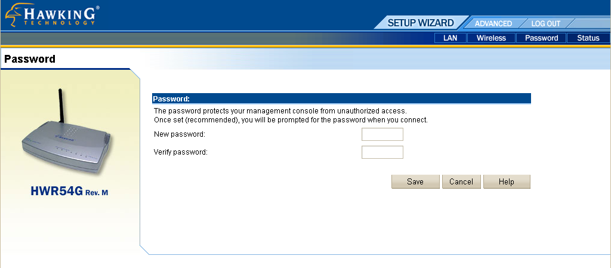The height and width of the screenshot is (268, 611).
Task: Click the "New password:" label text
Action: (x=180, y=134)
